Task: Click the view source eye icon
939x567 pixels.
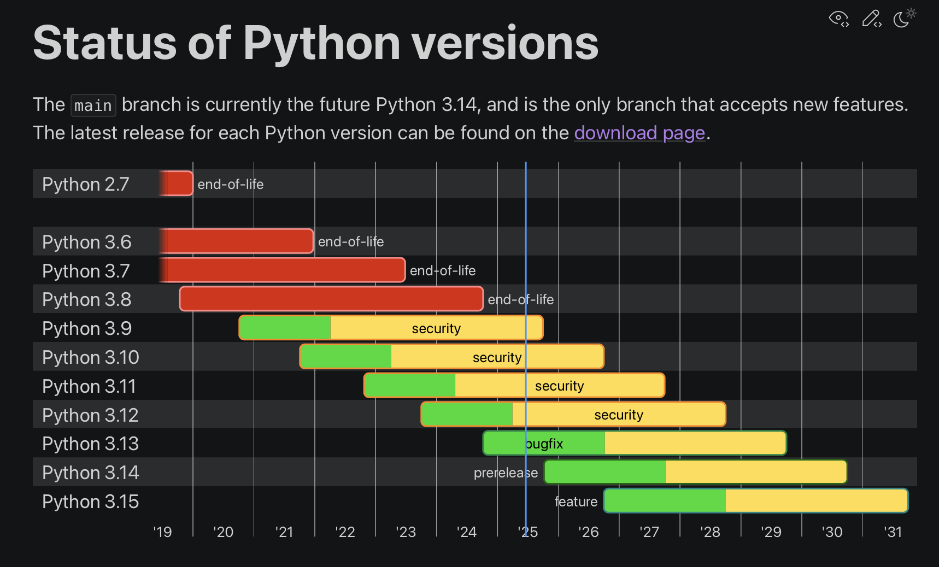Action: pyautogui.click(x=839, y=19)
